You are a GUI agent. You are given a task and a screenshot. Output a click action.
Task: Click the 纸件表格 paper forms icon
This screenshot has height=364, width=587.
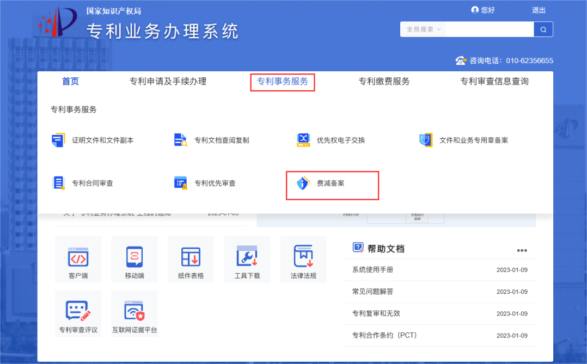[x=191, y=258]
